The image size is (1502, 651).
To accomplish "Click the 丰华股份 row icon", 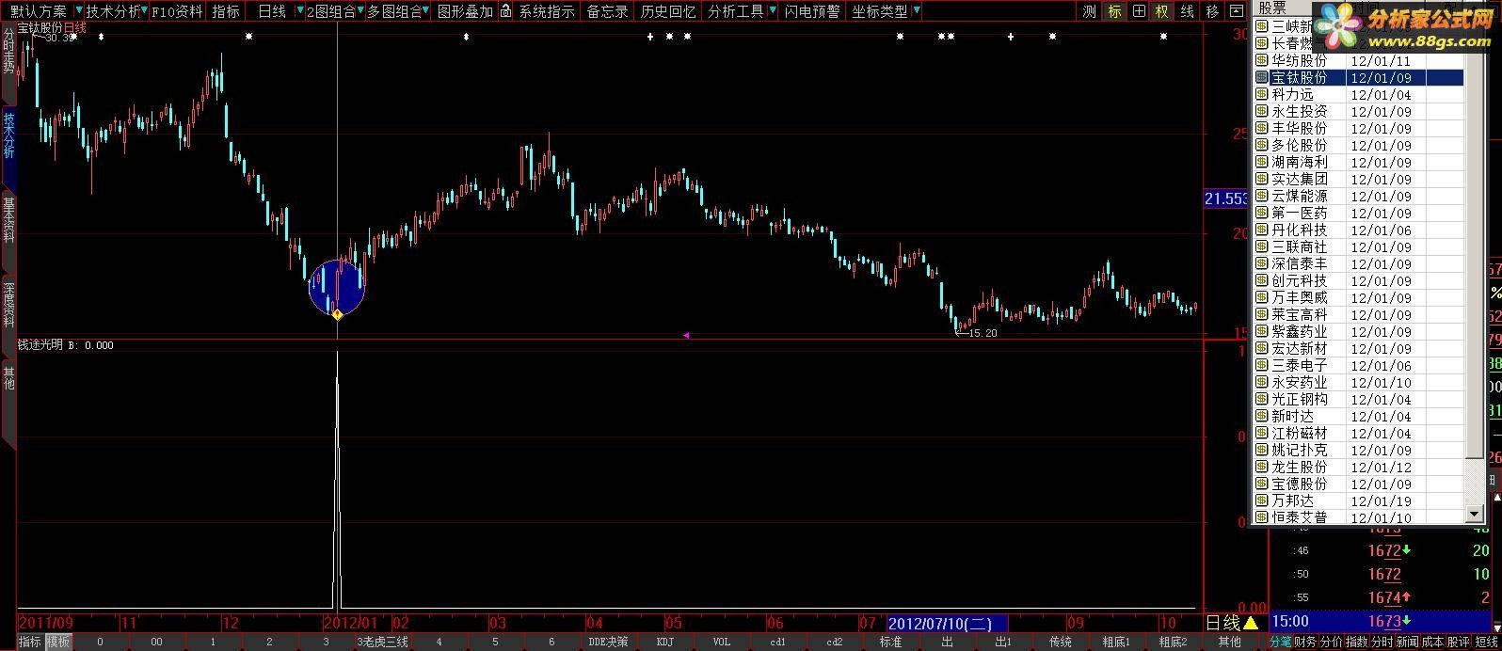I will (1262, 129).
